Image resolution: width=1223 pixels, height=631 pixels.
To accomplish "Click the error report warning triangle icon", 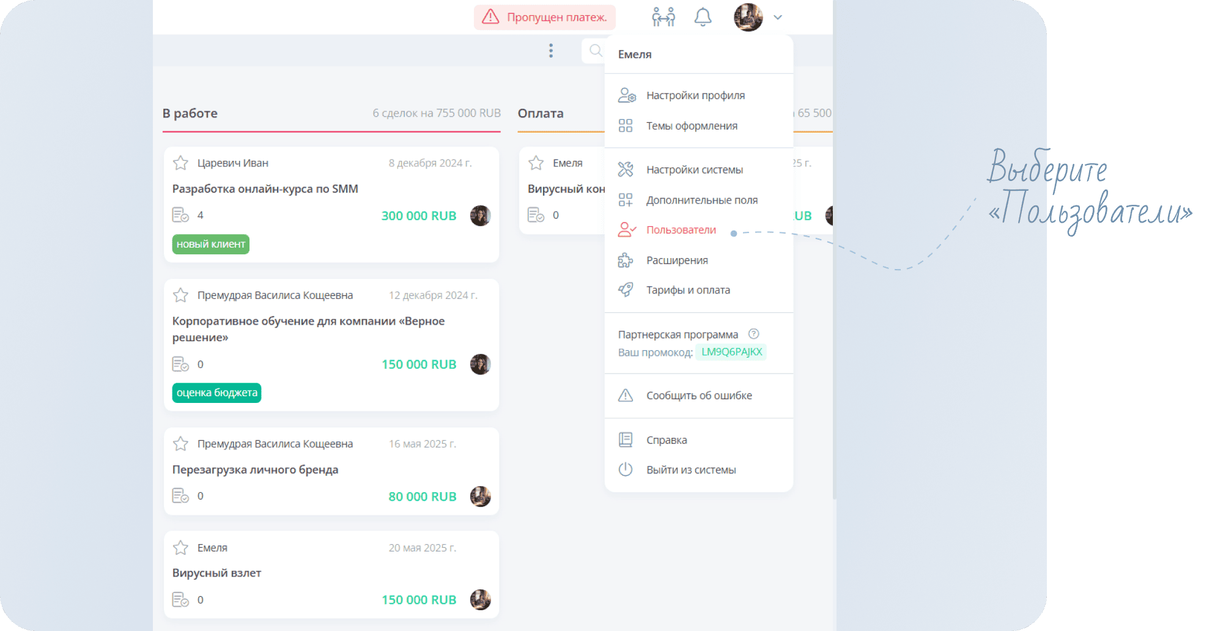I will pos(626,396).
